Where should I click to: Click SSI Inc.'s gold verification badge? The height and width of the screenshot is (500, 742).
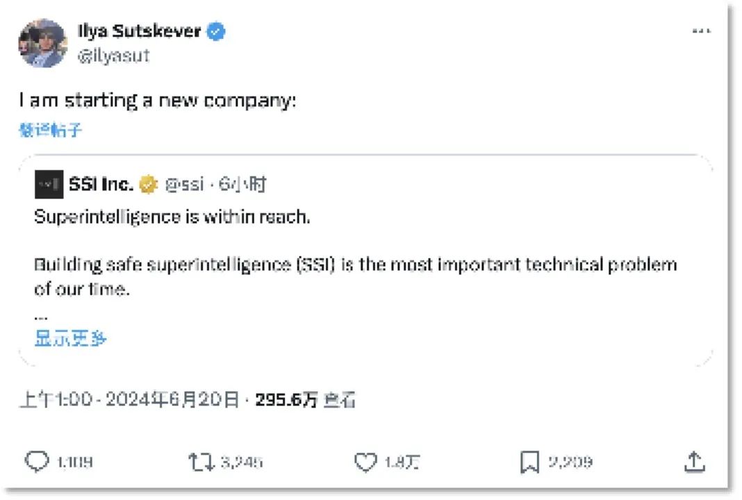pyautogui.click(x=147, y=184)
